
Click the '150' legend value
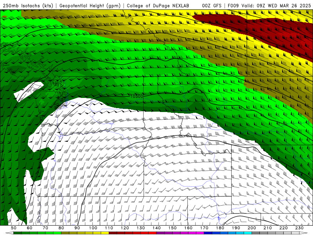pos(173,228)
